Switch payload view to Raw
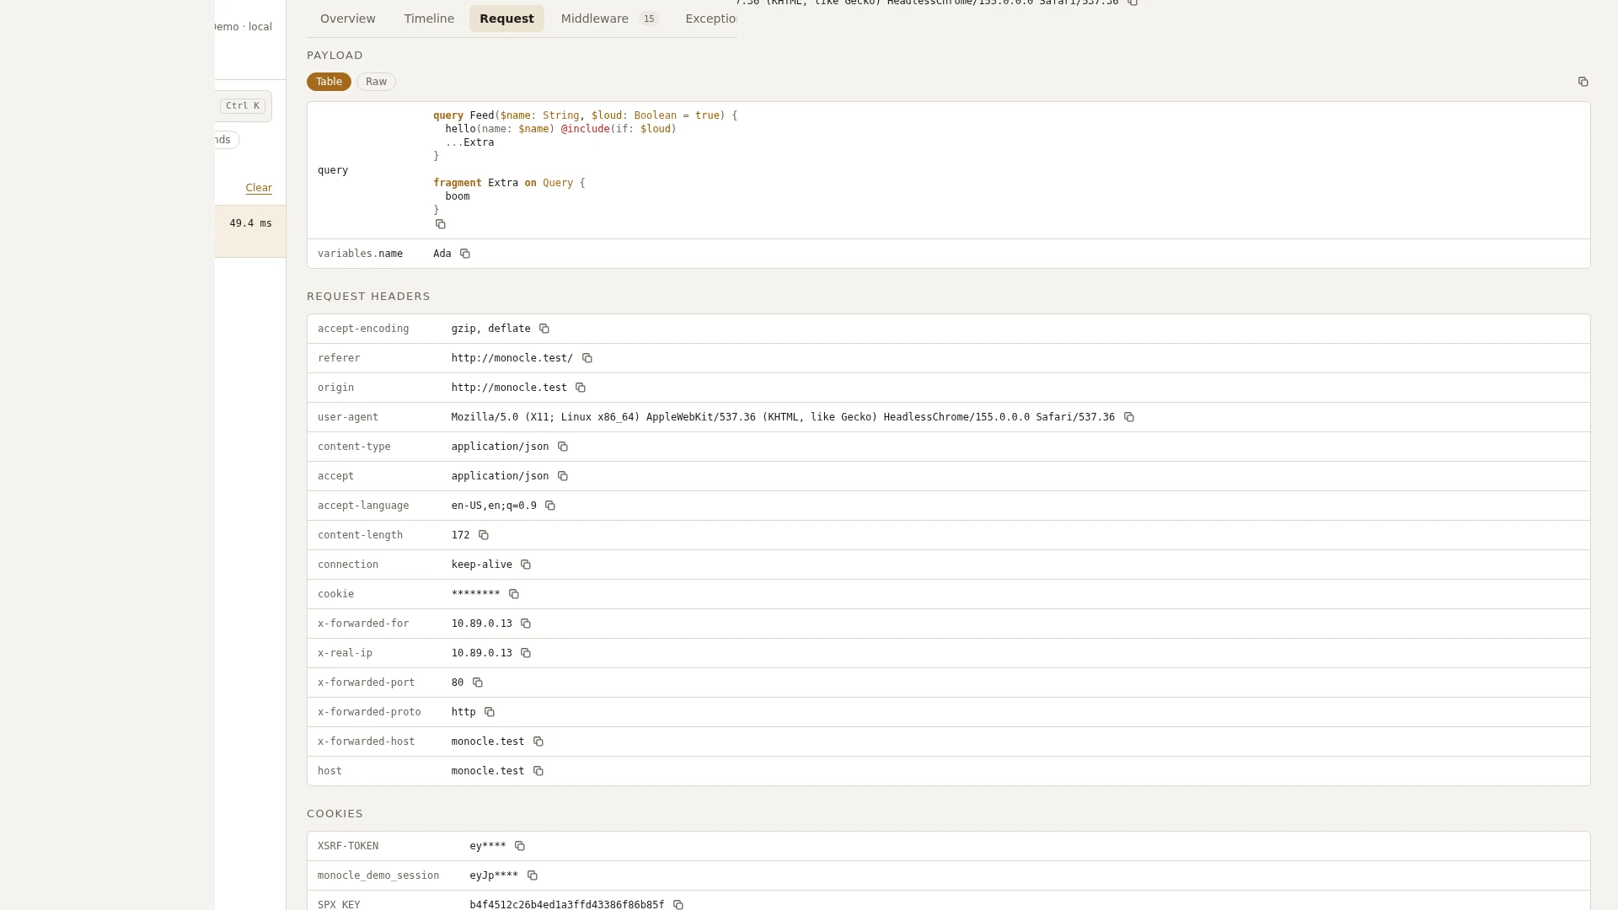 click(x=376, y=82)
